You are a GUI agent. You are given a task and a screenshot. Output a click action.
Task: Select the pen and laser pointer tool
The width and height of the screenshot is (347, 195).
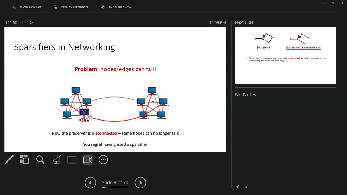[x=9, y=160]
